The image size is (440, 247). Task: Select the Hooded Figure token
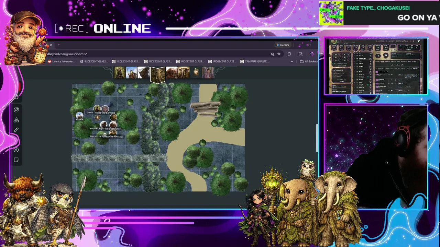click(103, 125)
